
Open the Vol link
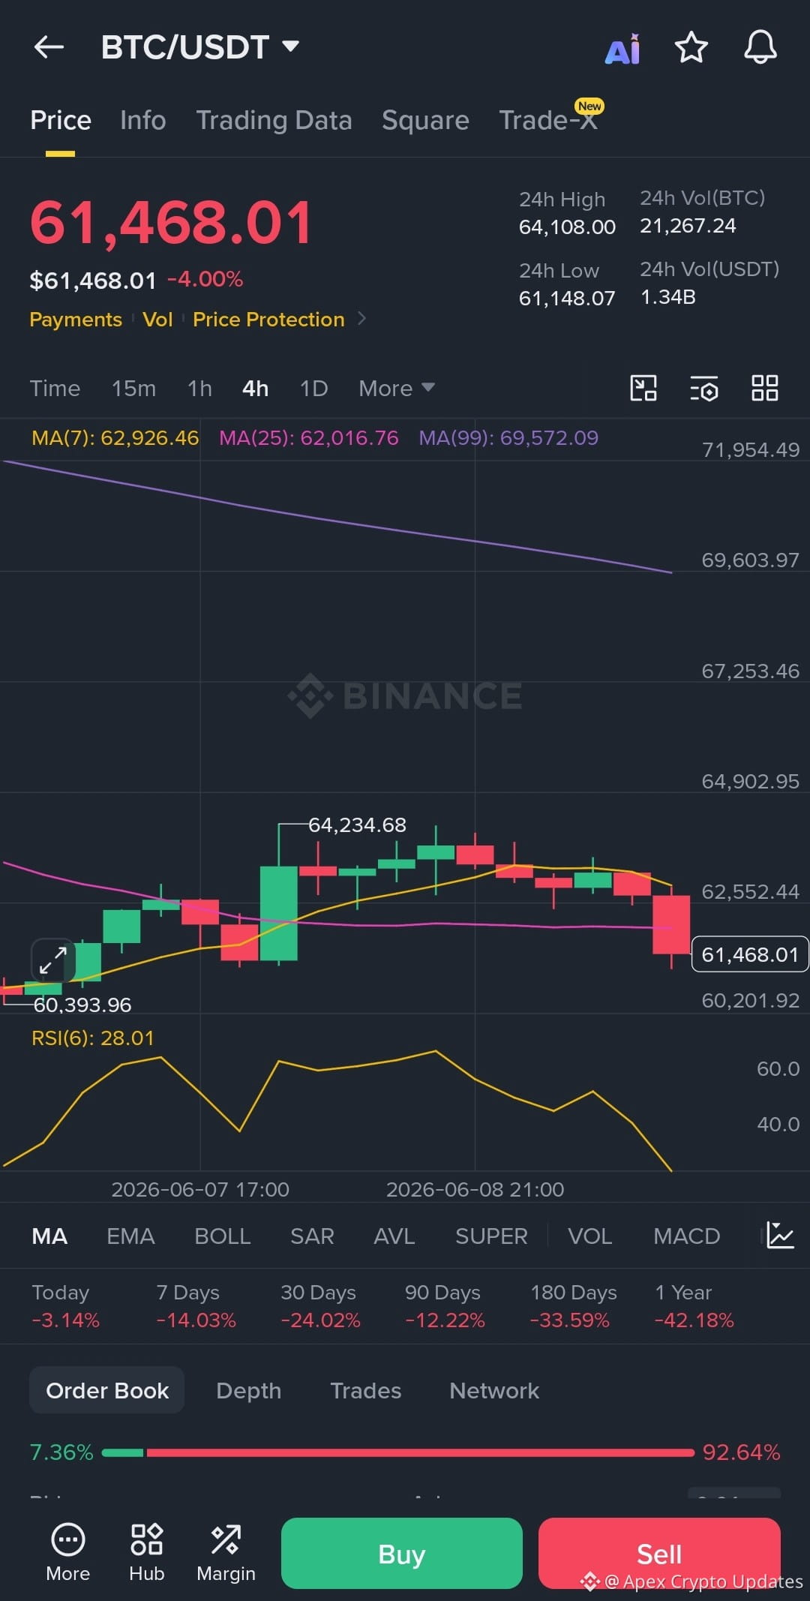pyautogui.click(x=157, y=319)
